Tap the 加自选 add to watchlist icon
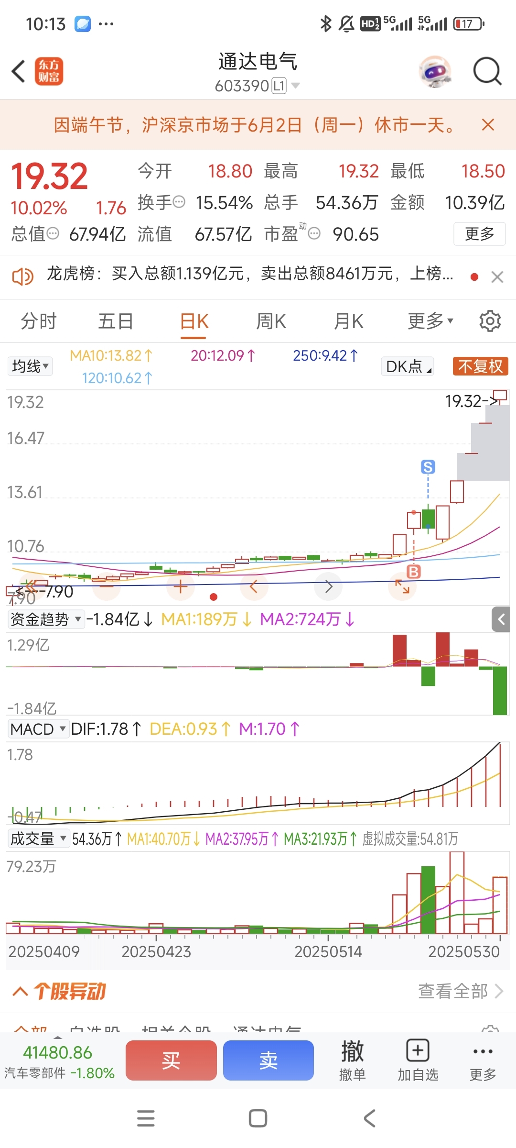This screenshot has height=1148, width=516. pyautogui.click(x=418, y=1060)
